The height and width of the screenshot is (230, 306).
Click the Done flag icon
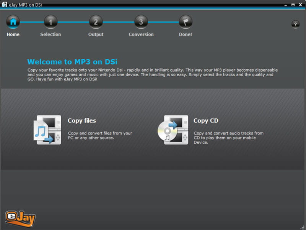186,22
